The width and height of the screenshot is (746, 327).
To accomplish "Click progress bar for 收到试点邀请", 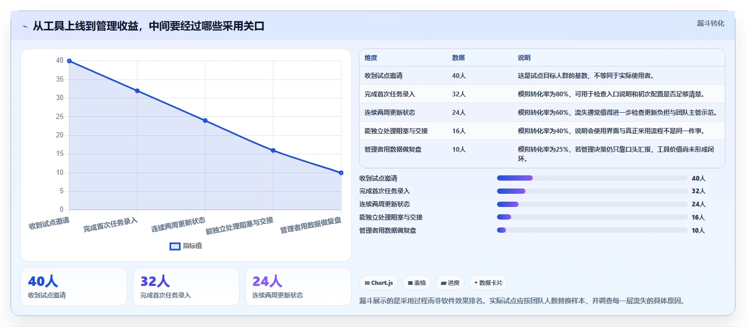I will coord(592,178).
